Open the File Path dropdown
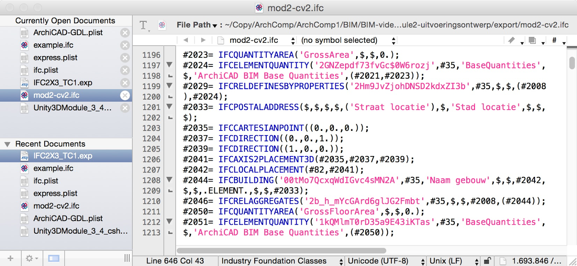The width and height of the screenshot is (577, 266). click(x=197, y=25)
